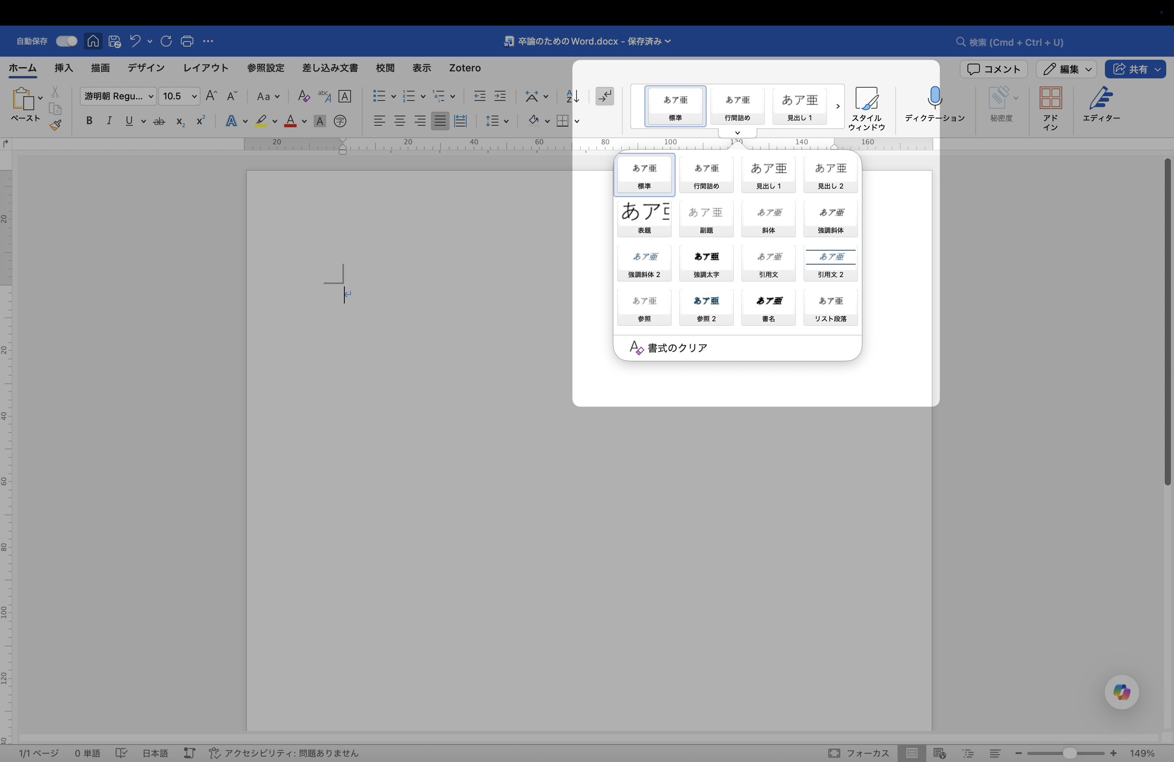The height and width of the screenshot is (762, 1174).
Task: Toggle 自動保存 (AutoSave) switch
Action: [66, 41]
